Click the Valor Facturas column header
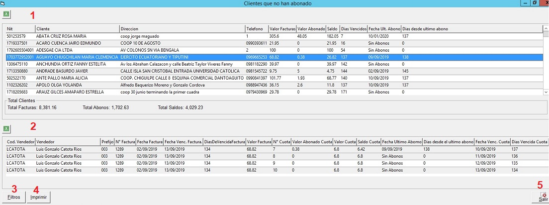This screenshot has width=549, height=205. click(281, 29)
